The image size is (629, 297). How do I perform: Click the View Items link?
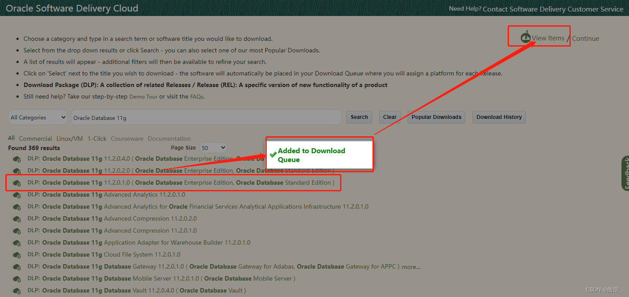click(x=548, y=38)
